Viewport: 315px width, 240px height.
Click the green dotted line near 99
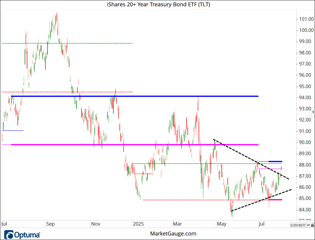tap(92, 43)
